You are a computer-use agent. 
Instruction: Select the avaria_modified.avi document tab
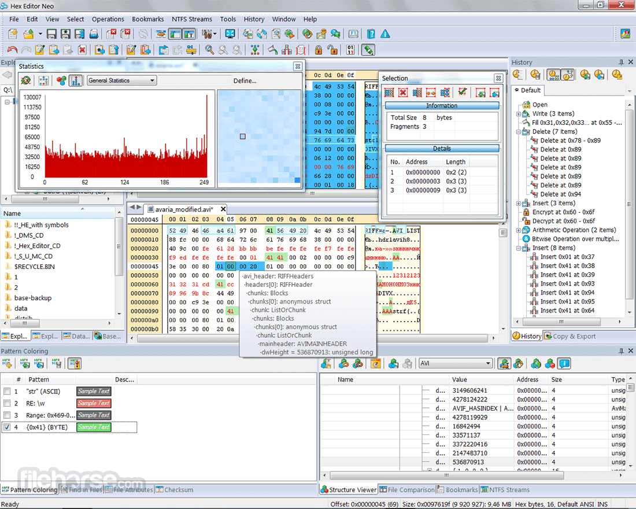[183, 209]
